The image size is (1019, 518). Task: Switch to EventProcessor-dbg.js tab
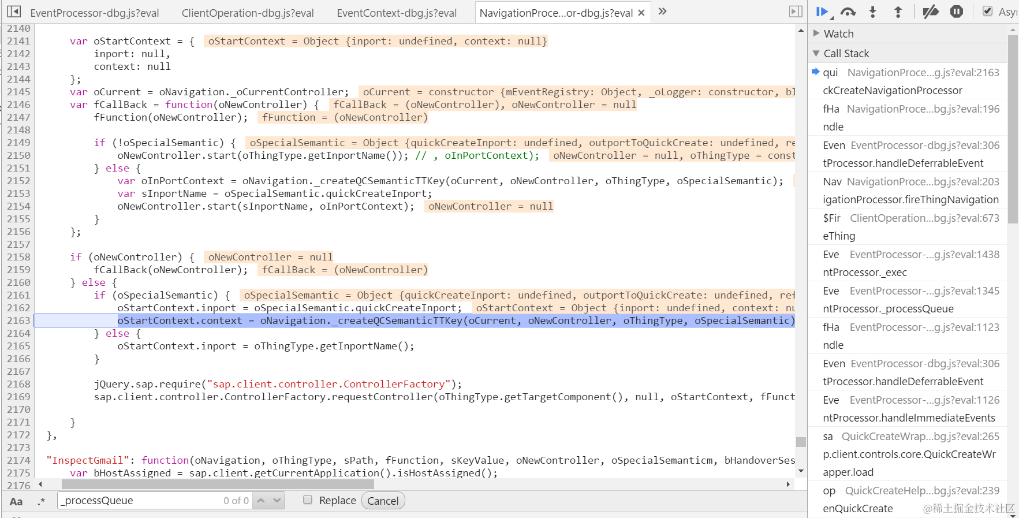[x=95, y=13]
